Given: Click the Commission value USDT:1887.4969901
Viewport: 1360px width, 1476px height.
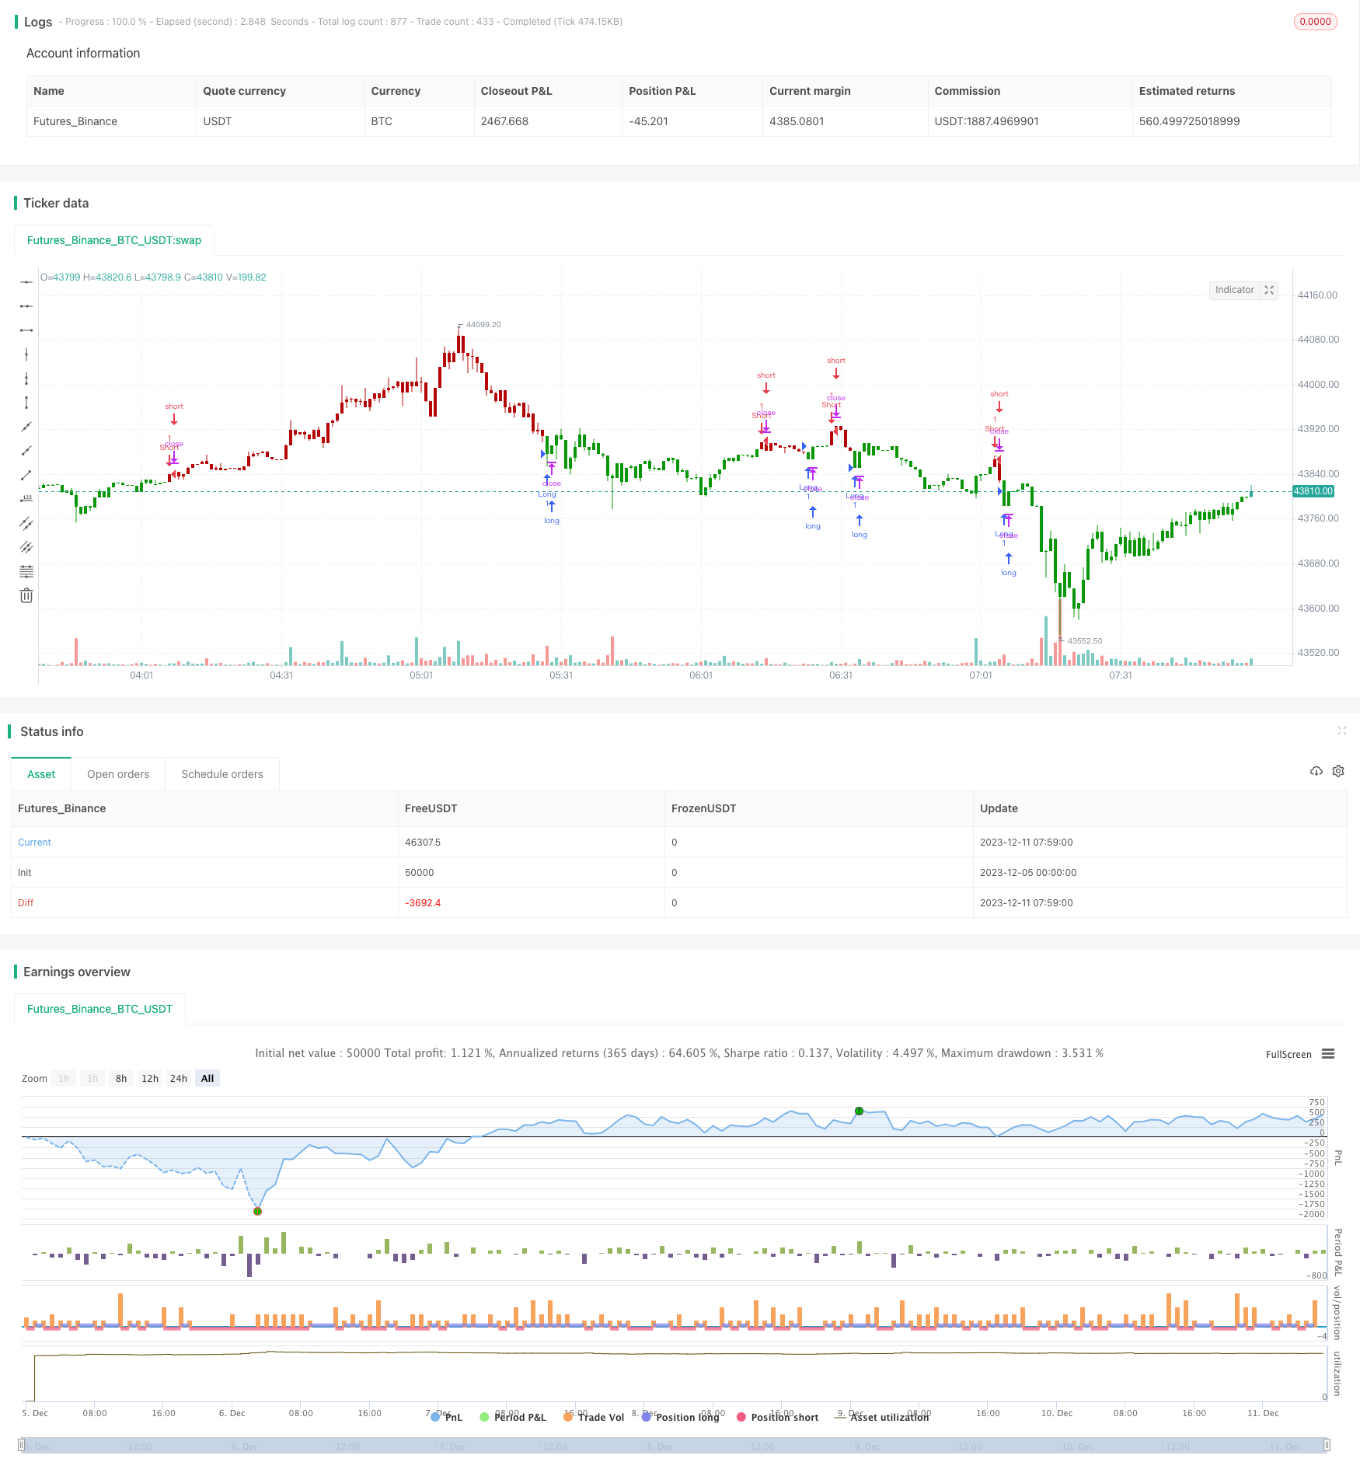Looking at the screenshot, I should tap(986, 121).
